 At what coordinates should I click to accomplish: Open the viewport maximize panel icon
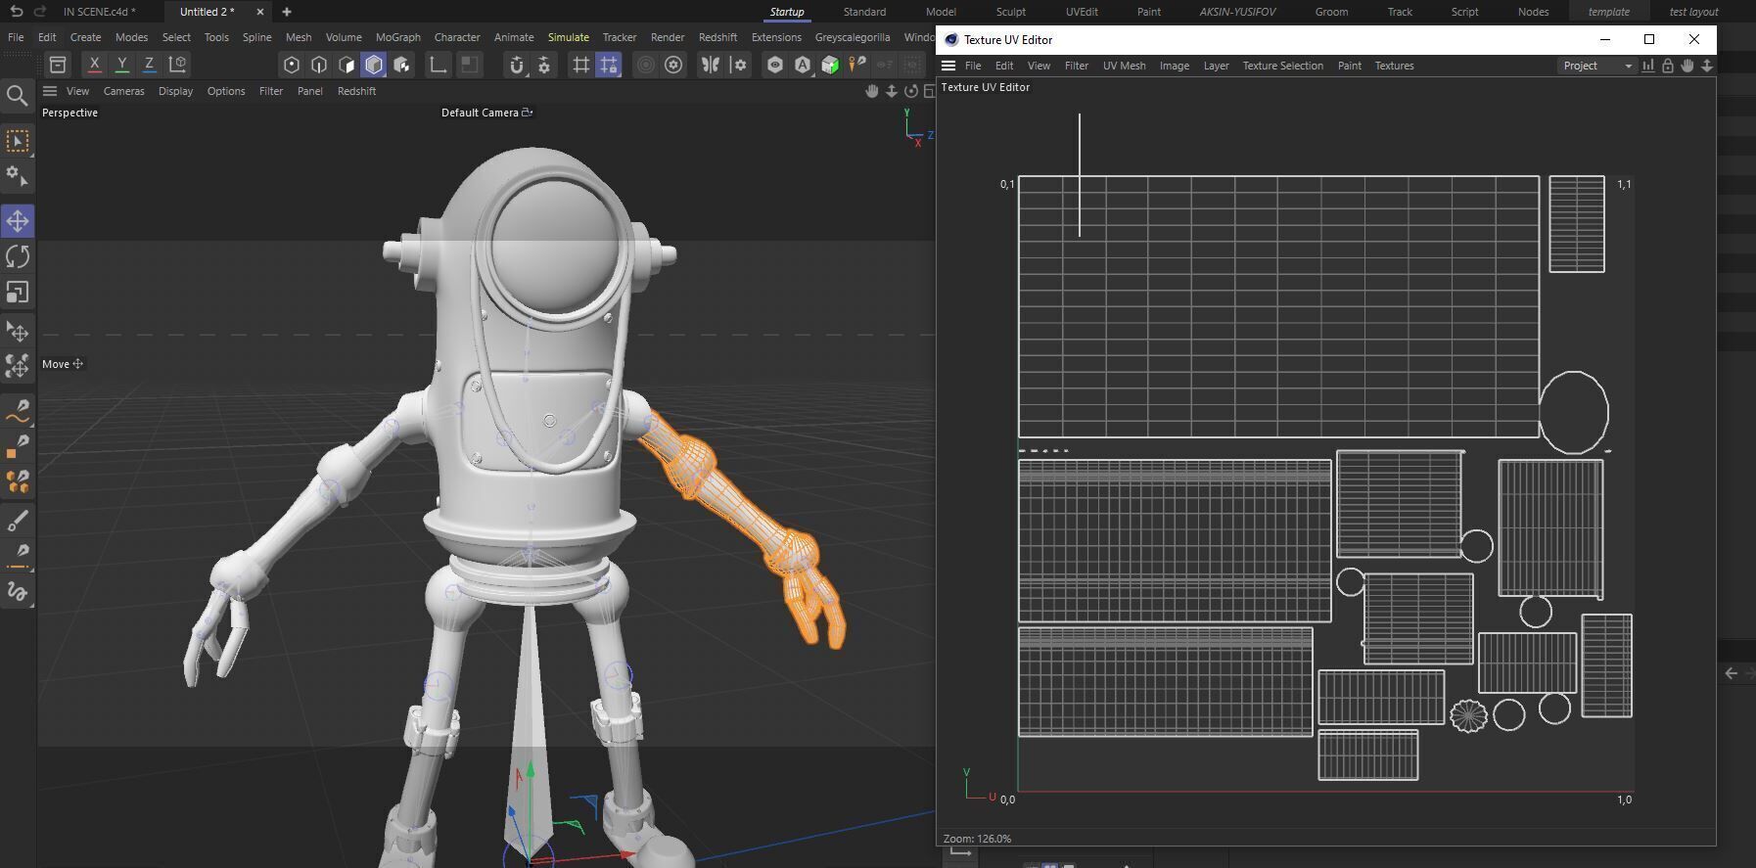930,91
